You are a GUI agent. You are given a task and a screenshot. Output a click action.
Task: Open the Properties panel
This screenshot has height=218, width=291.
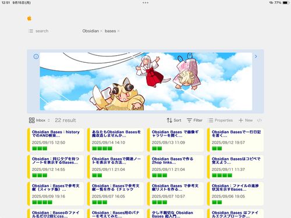(220, 120)
